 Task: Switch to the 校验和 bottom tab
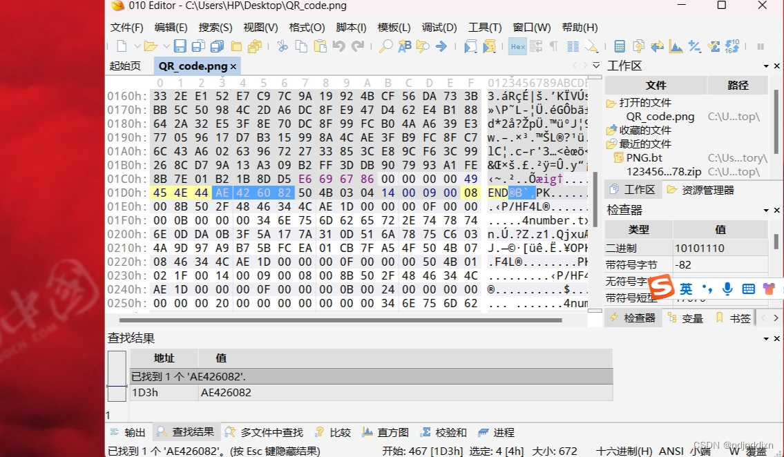[443, 433]
